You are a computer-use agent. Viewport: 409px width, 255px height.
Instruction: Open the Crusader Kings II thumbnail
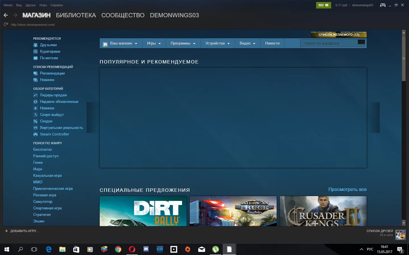pos(323,211)
